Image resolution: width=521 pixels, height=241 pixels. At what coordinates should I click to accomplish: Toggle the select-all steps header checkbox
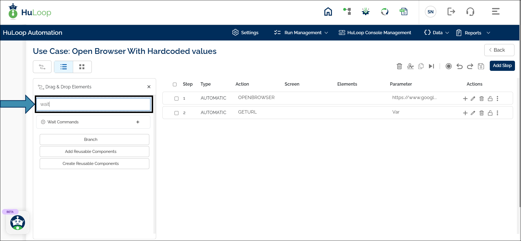(175, 85)
